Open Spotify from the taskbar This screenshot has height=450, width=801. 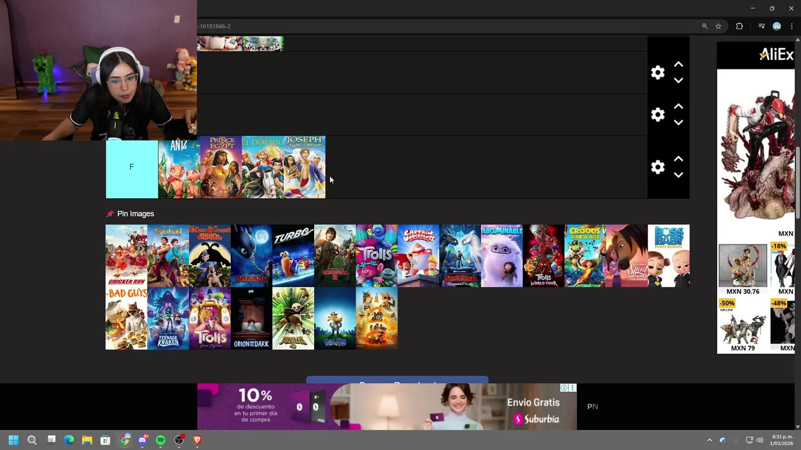[161, 440]
